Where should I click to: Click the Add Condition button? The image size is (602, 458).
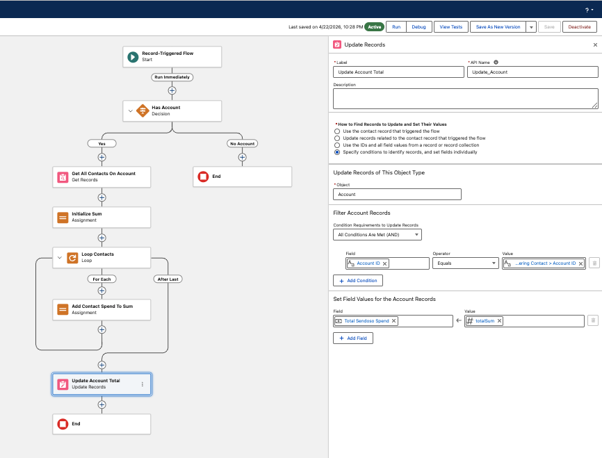click(x=358, y=281)
